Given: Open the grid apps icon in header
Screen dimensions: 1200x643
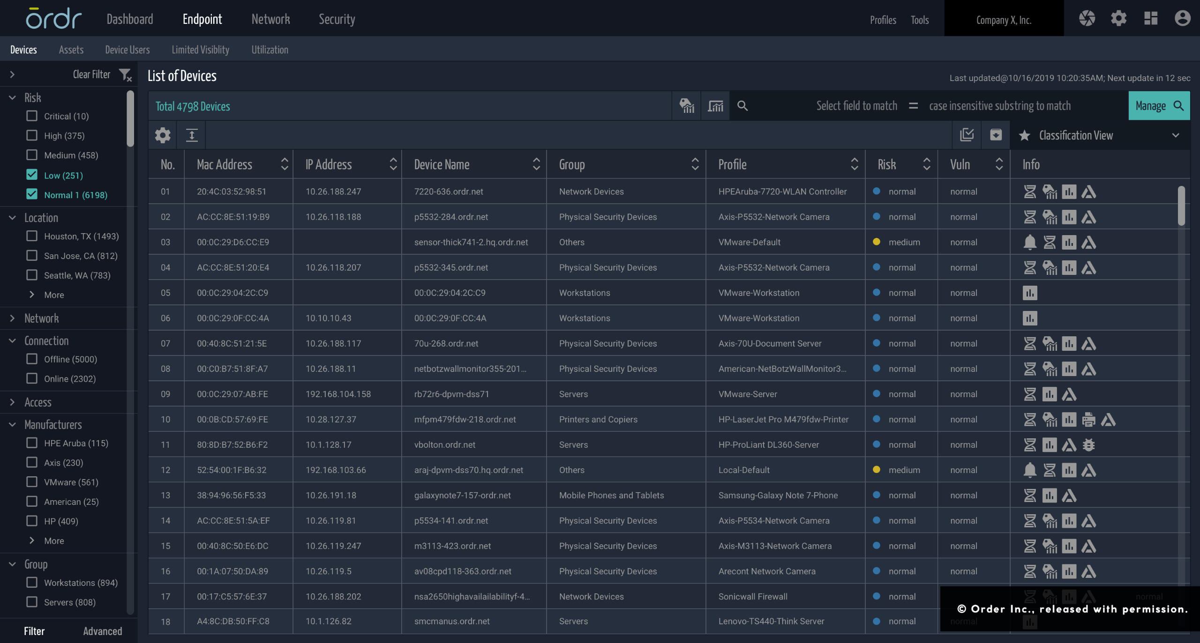Looking at the screenshot, I should pos(1151,19).
